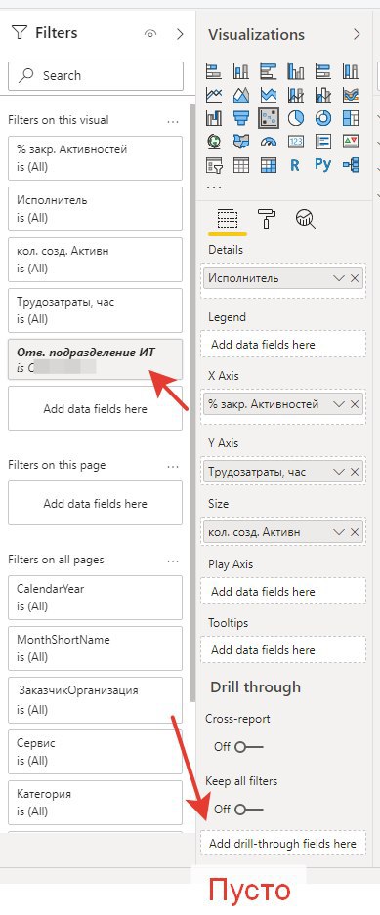Screen dimensions: 380x915
Task: Expand the MonthShortName filter card
Action: (x=95, y=648)
